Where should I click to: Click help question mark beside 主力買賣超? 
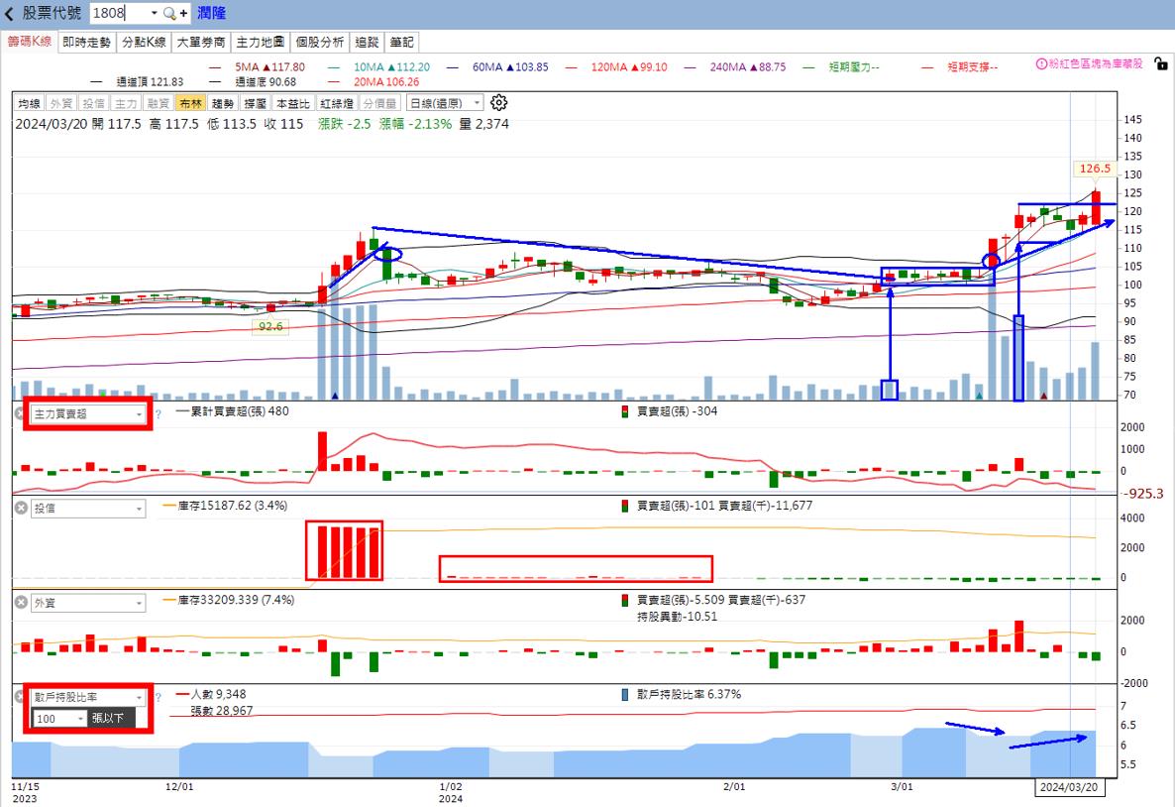[158, 414]
